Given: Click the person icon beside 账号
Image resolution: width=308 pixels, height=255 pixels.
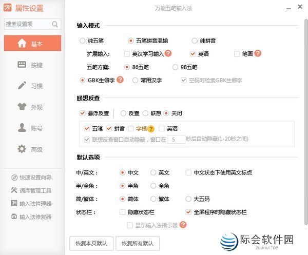Looking at the screenshot, I should [x=22, y=128].
